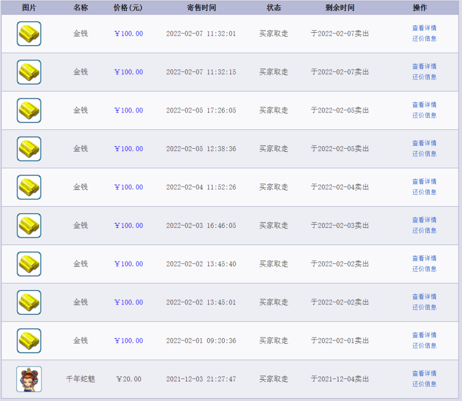
Task: Open 查看详情 for the 09:20:36 listing
Action: click(x=424, y=335)
